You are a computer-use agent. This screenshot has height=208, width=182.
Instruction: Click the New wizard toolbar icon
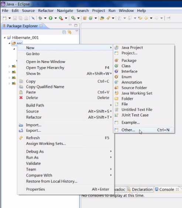pyautogui.click(x=5, y=18)
